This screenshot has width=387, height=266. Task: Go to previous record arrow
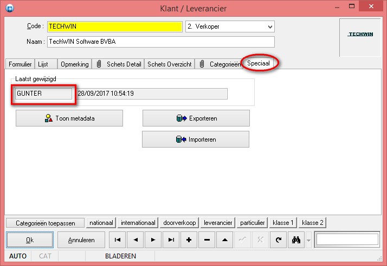click(136, 240)
